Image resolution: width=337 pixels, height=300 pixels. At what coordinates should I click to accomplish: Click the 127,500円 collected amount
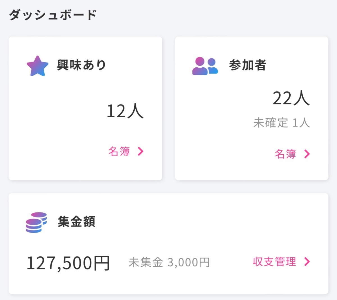pos(68,263)
